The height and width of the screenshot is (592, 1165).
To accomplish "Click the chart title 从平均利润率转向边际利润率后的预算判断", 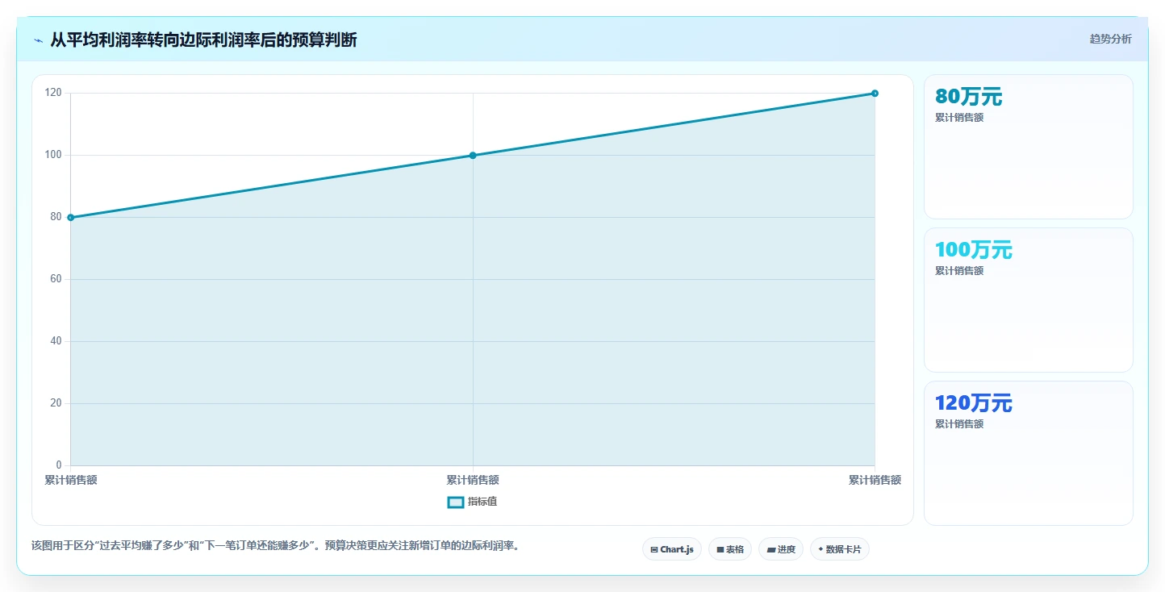I will click(203, 40).
